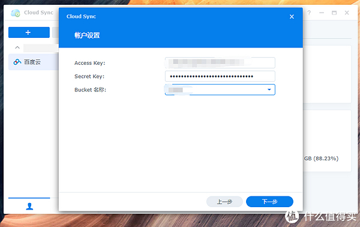Click the 上一步 back button
The height and width of the screenshot is (227, 360).
(224, 202)
